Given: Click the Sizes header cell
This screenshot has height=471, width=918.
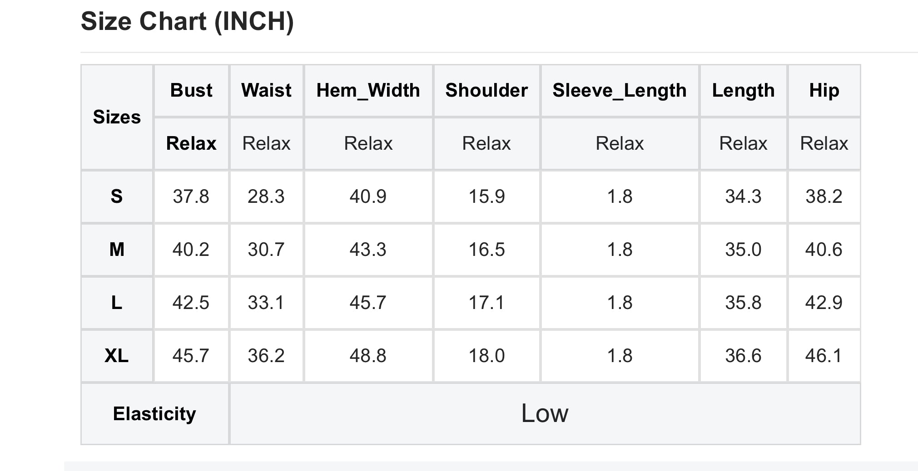Looking at the screenshot, I should [x=117, y=117].
